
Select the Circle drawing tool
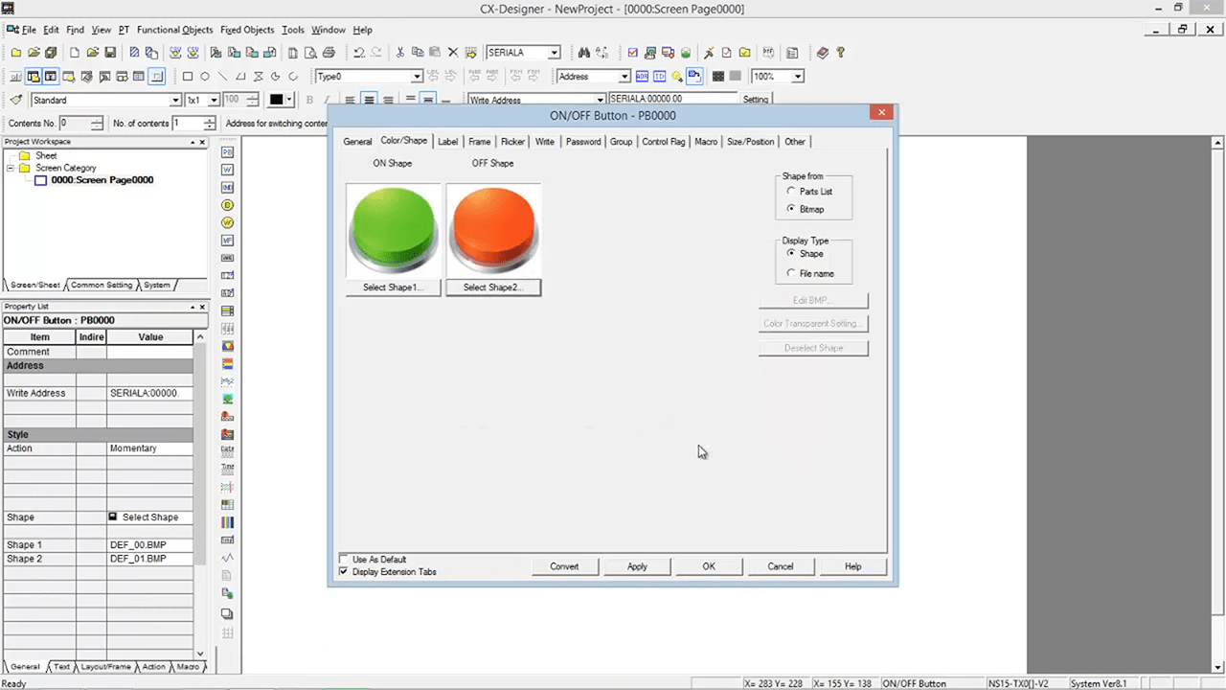(205, 77)
